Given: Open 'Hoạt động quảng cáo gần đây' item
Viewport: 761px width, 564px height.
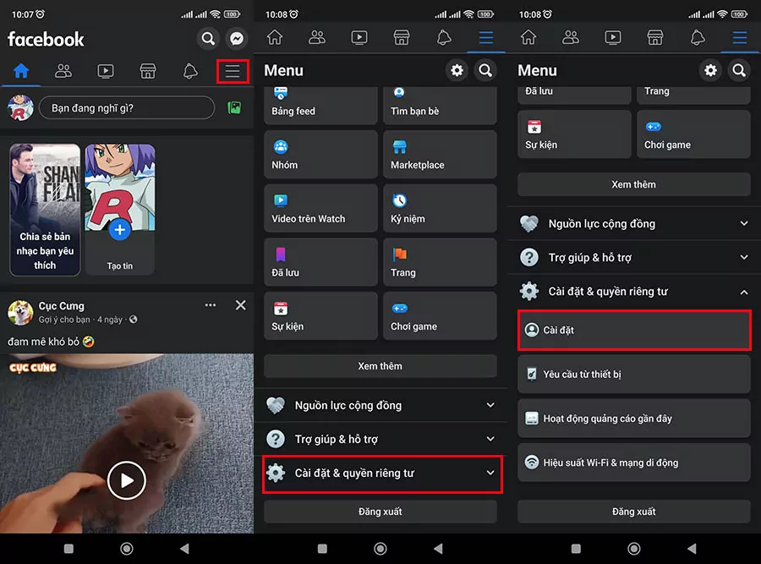Looking at the screenshot, I should [x=634, y=419].
